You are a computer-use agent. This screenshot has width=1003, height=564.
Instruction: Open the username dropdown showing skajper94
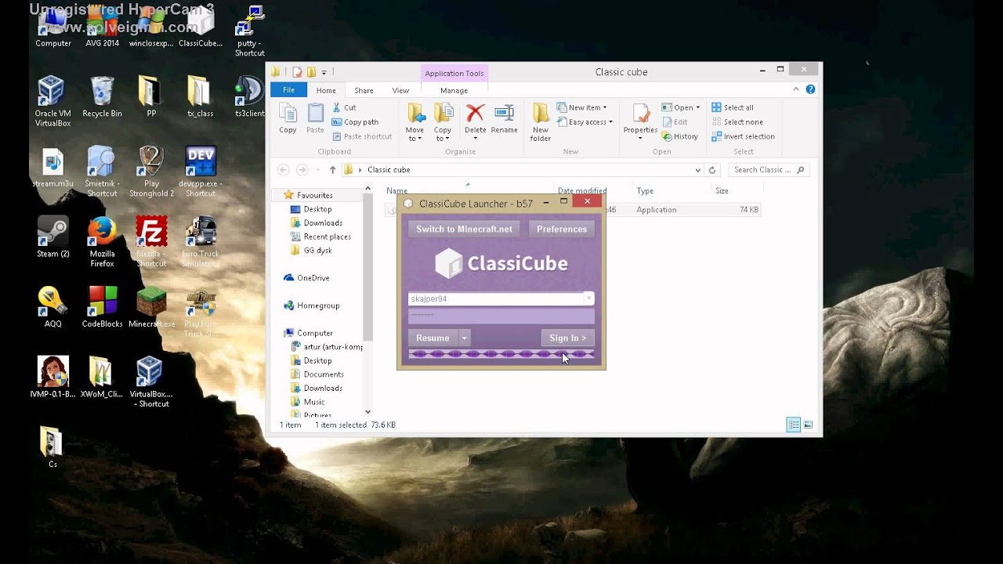coord(588,298)
